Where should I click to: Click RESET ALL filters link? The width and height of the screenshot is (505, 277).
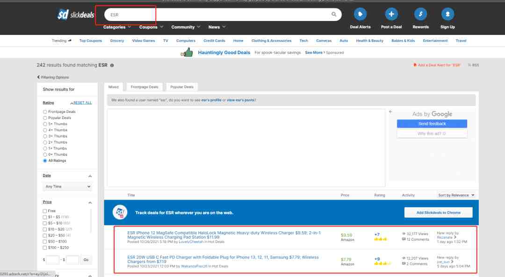point(82,103)
